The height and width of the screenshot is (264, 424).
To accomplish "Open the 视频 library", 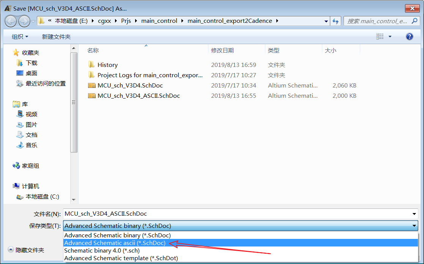I will [x=27, y=115].
